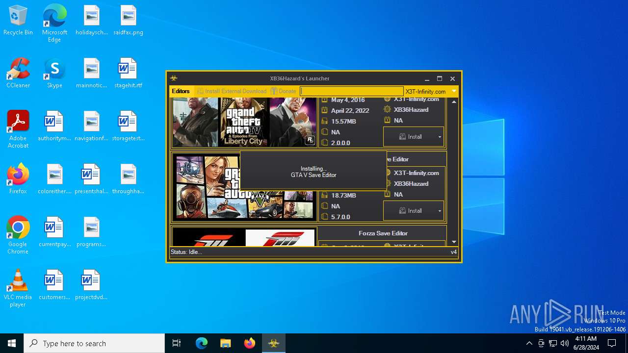Screen dimensions: 628x353
Task: Click the disk icon beside 15.57MB
Action: (x=324, y=121)
